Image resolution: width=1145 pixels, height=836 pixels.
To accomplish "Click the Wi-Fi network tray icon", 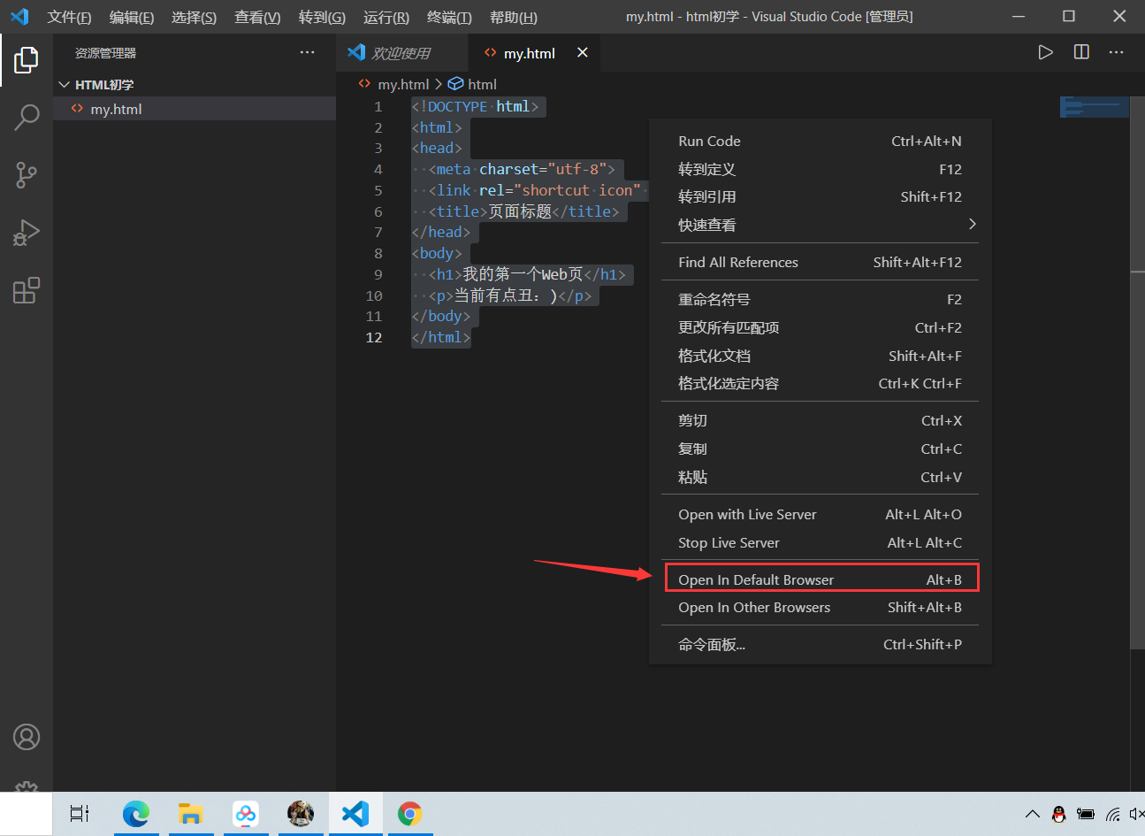I will (1113, 814).
